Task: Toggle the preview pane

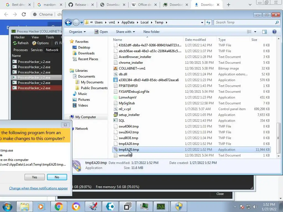Action: coord(264,32)
